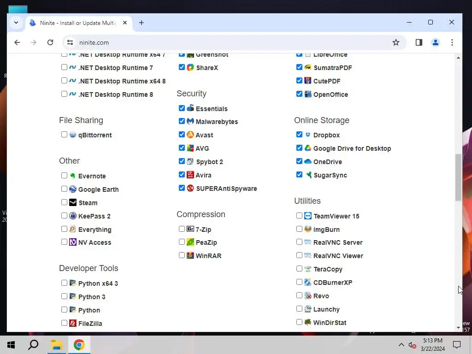This screenshot has width=472, height=354.
Task: Uncheck the ShareX checkbox
Action: 182,67
